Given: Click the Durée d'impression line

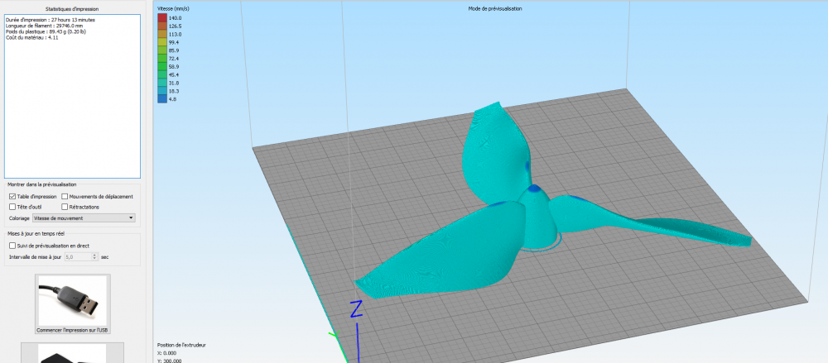Looking at the screenshot, I should pyautogui.click(x=51, y=20).
